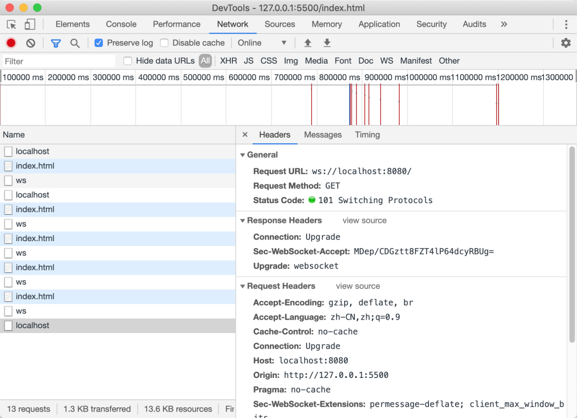577x418 pixels.
Task: Select the Network tab
Action: [x=232, y=24]
